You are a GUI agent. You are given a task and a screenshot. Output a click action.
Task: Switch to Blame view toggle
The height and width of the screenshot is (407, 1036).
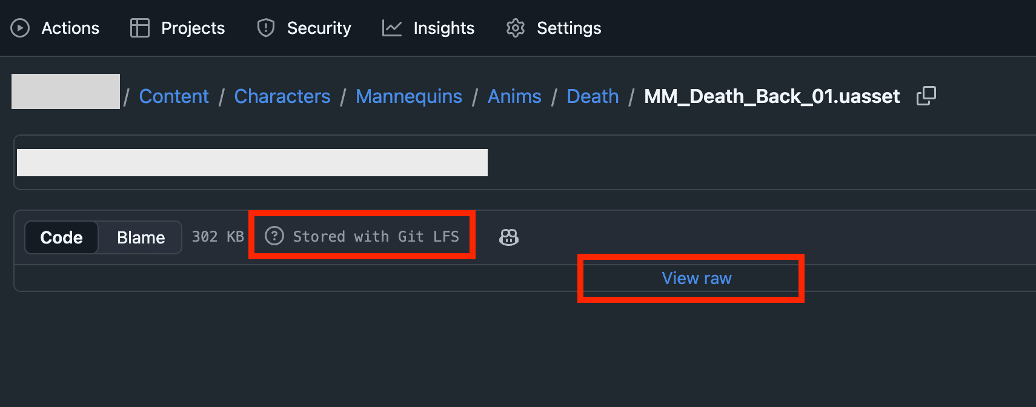pyautogui.click(x=141, y=237)
